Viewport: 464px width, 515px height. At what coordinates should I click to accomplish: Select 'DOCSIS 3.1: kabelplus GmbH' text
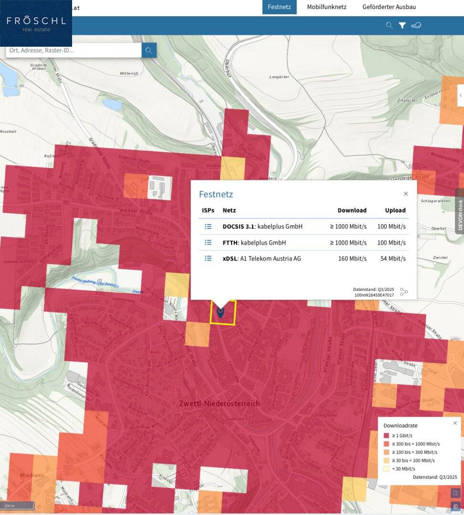point(263,227)
